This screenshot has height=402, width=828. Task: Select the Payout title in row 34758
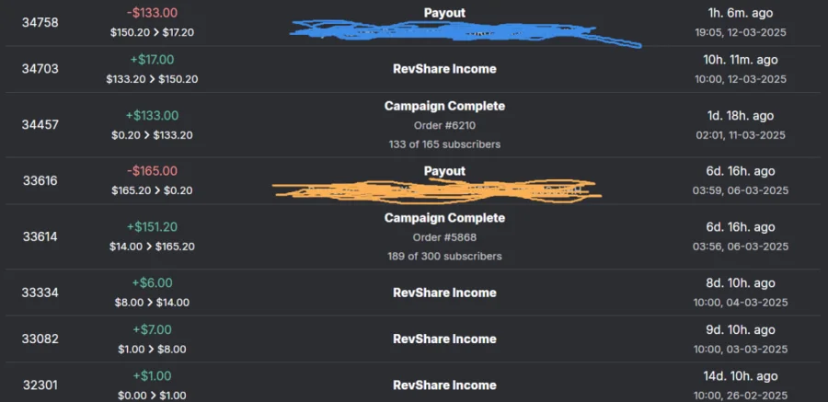(444, 13)
